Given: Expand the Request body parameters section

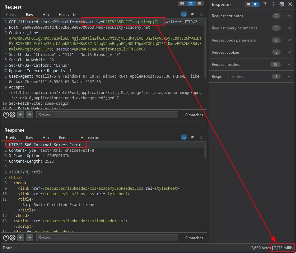Looking at the screenshot, I should click(289, 40).
